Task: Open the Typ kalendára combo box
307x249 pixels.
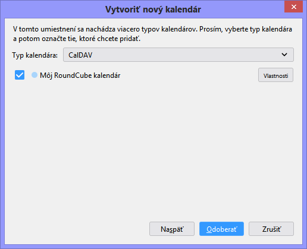Action: tap(178, 55)
